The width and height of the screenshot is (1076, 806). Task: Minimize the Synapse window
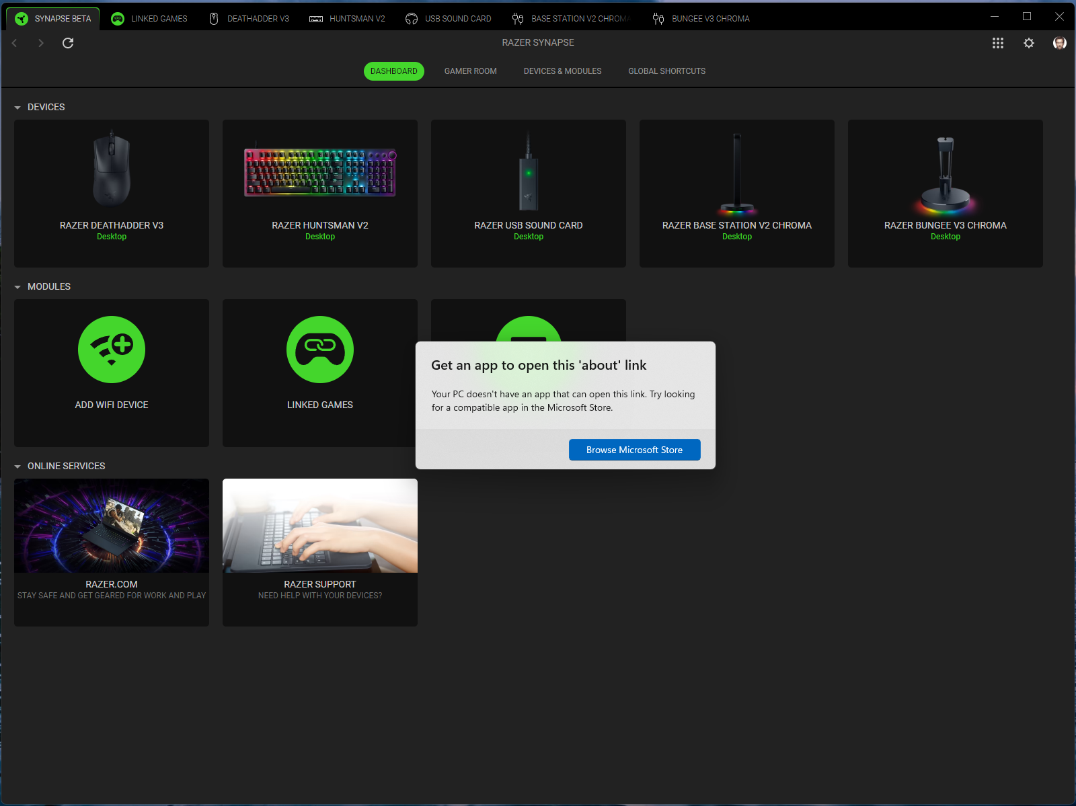click(x=995, y=17)
